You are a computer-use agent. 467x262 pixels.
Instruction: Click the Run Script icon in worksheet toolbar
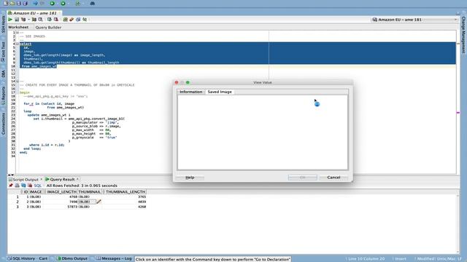click(17, 20)
